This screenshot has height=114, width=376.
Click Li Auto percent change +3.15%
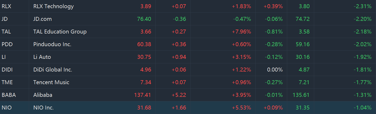pos(242,57)
